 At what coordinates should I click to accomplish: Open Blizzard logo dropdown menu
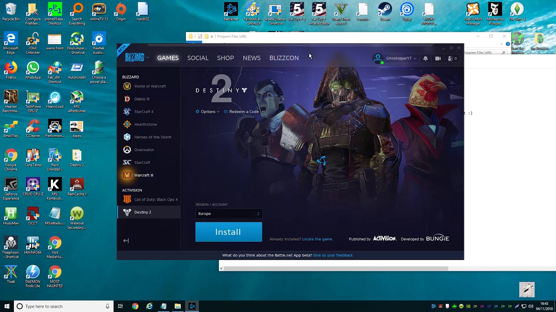tap(137, 58)
